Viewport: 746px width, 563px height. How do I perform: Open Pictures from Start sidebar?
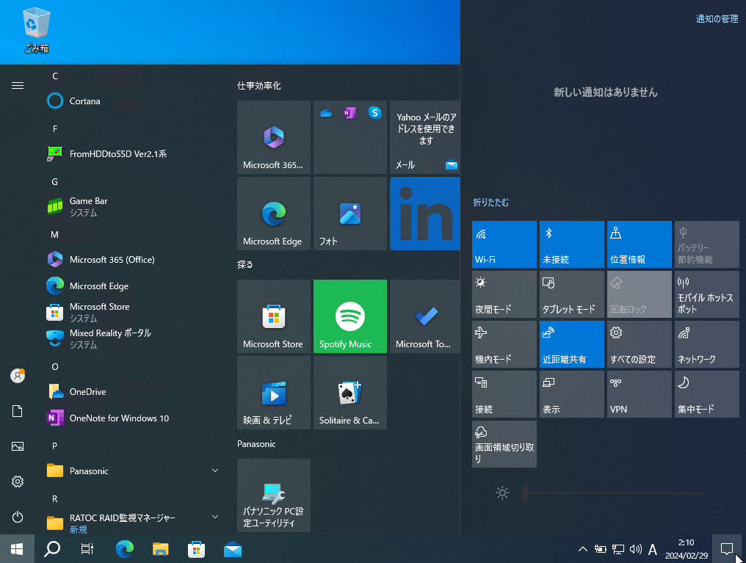[18, 446]
